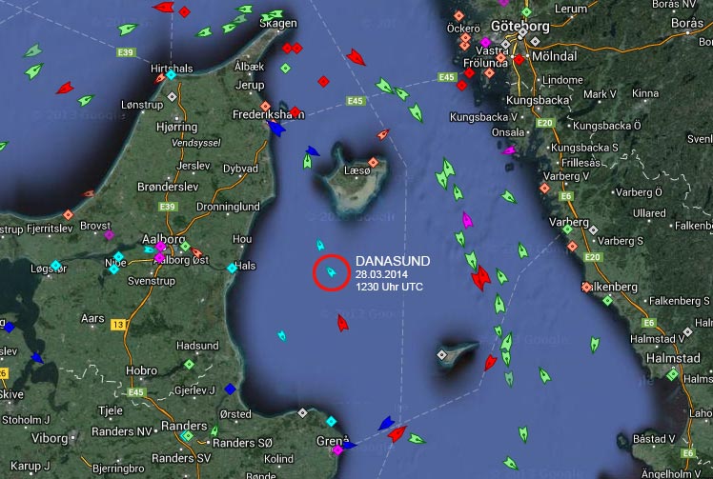Select the white diamond marker on Anholt island
Image resolution: width=713 pixels, height=479 pixels.
click(x=441, y=354)
